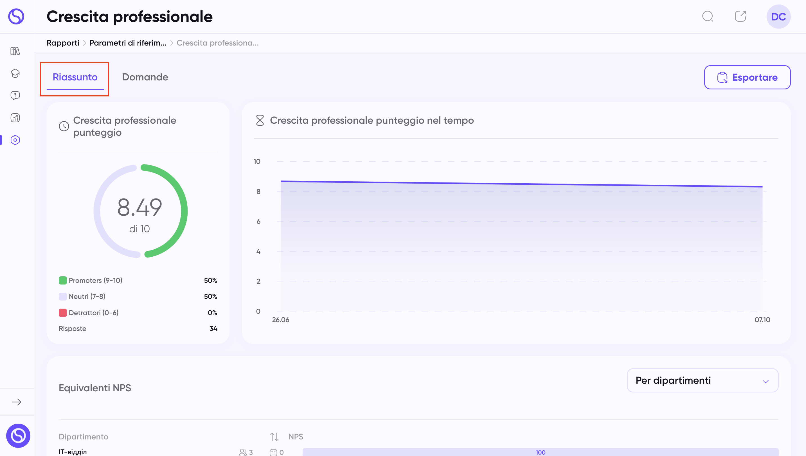
Task: Open the analytics chart sidebar icon
Action: tap(15, 118)
